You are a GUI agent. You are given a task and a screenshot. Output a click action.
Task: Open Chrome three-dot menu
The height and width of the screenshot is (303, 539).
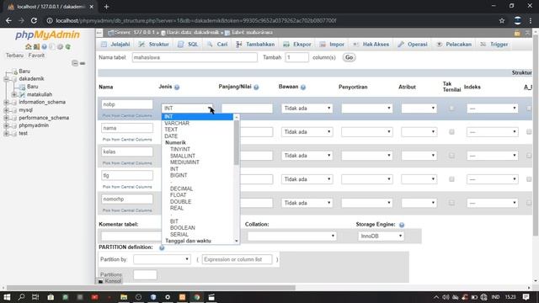(531, 20)
